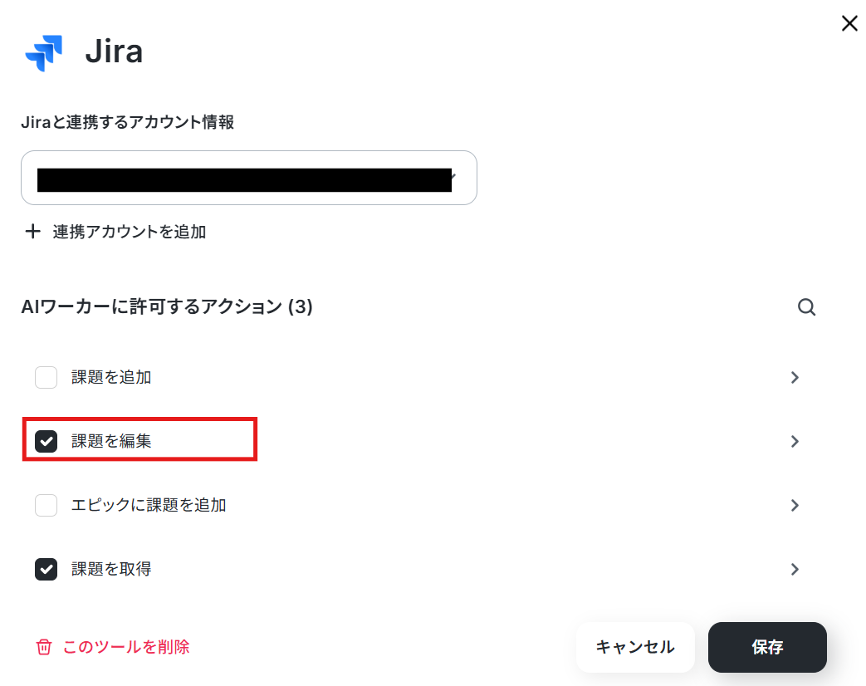Uncheck the 課題を取得 checkbox
Screen dimensions: 866x686
tap(46, 570)
